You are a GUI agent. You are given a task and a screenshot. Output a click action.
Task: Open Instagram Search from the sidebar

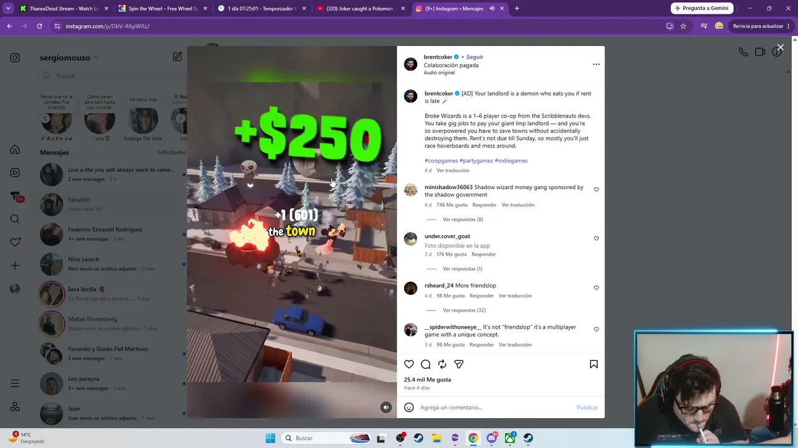click(x=15, y=219)
